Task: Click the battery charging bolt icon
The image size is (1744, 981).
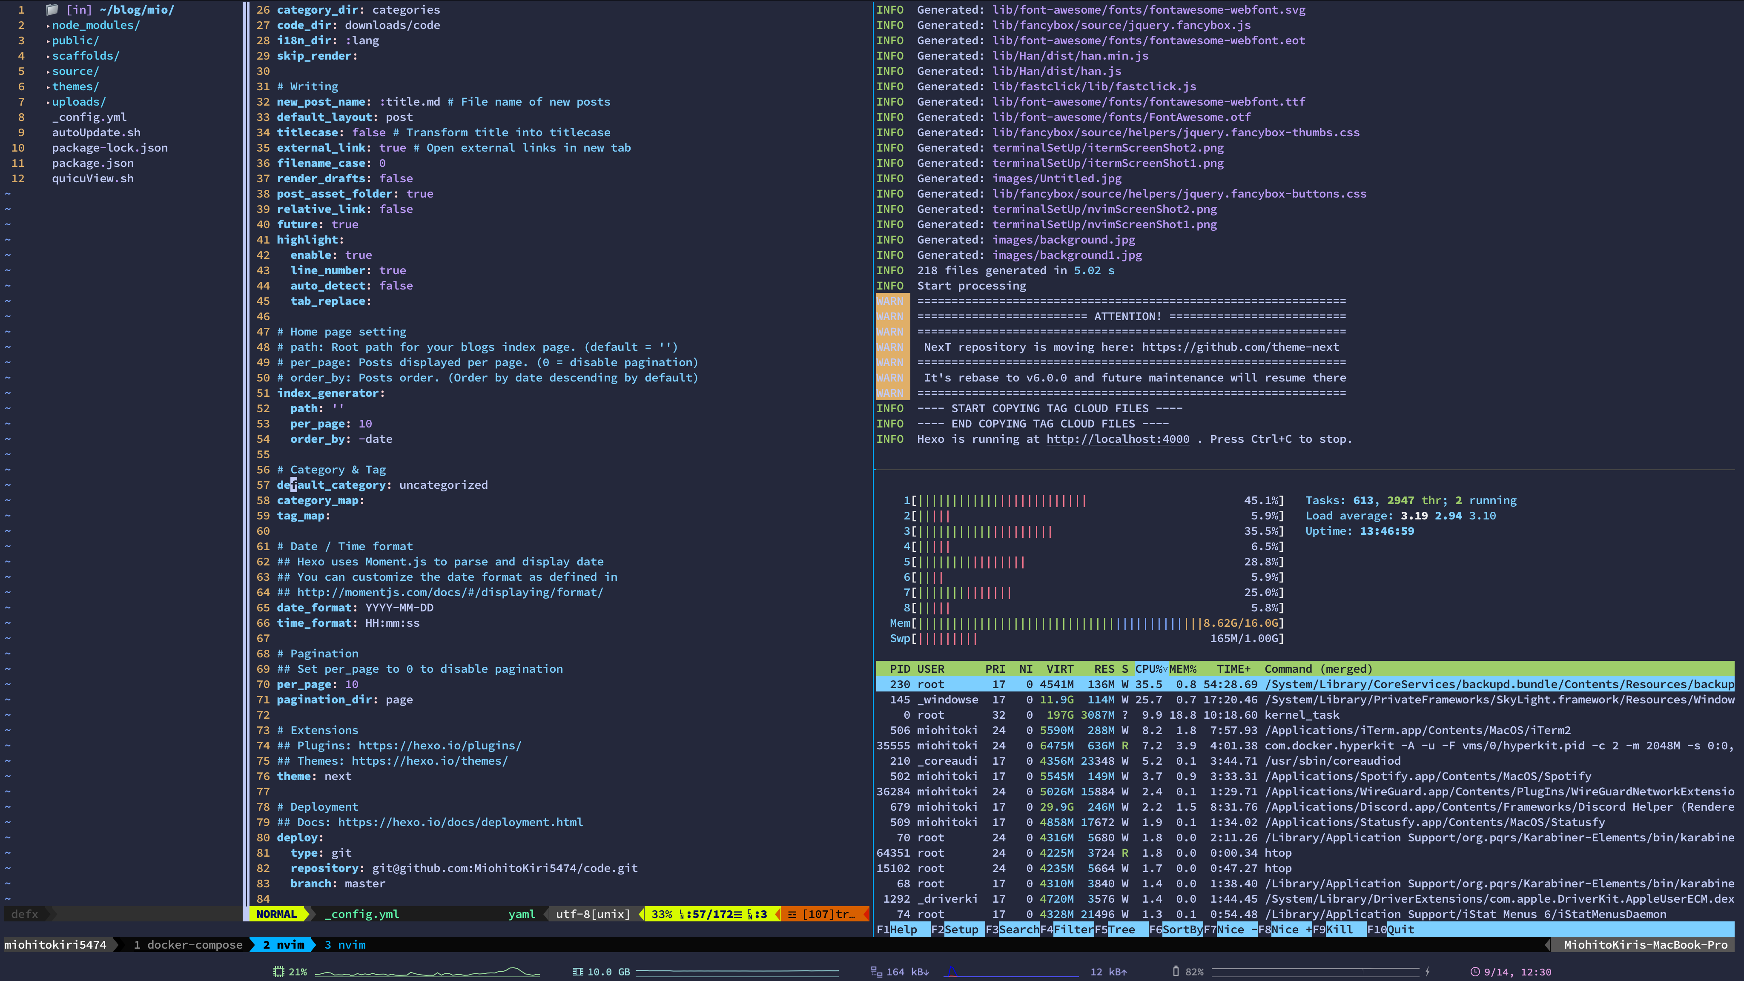Action: click(x=1428, y=972)
